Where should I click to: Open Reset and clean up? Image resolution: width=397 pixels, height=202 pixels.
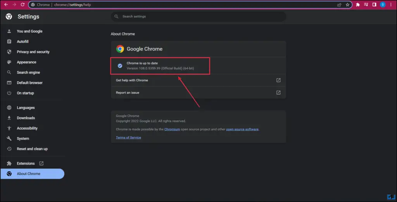click(x=33, y=149)
